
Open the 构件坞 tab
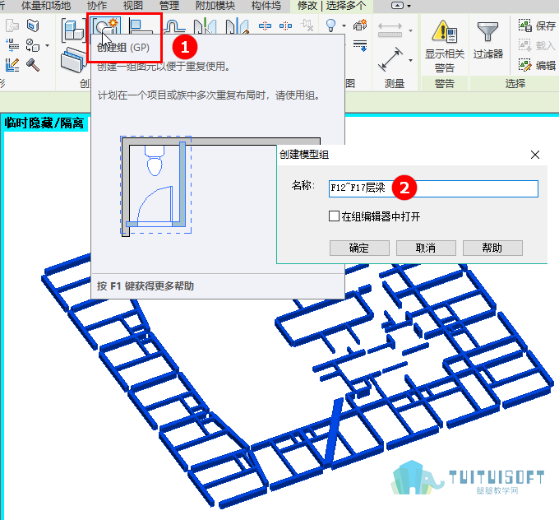266,6
